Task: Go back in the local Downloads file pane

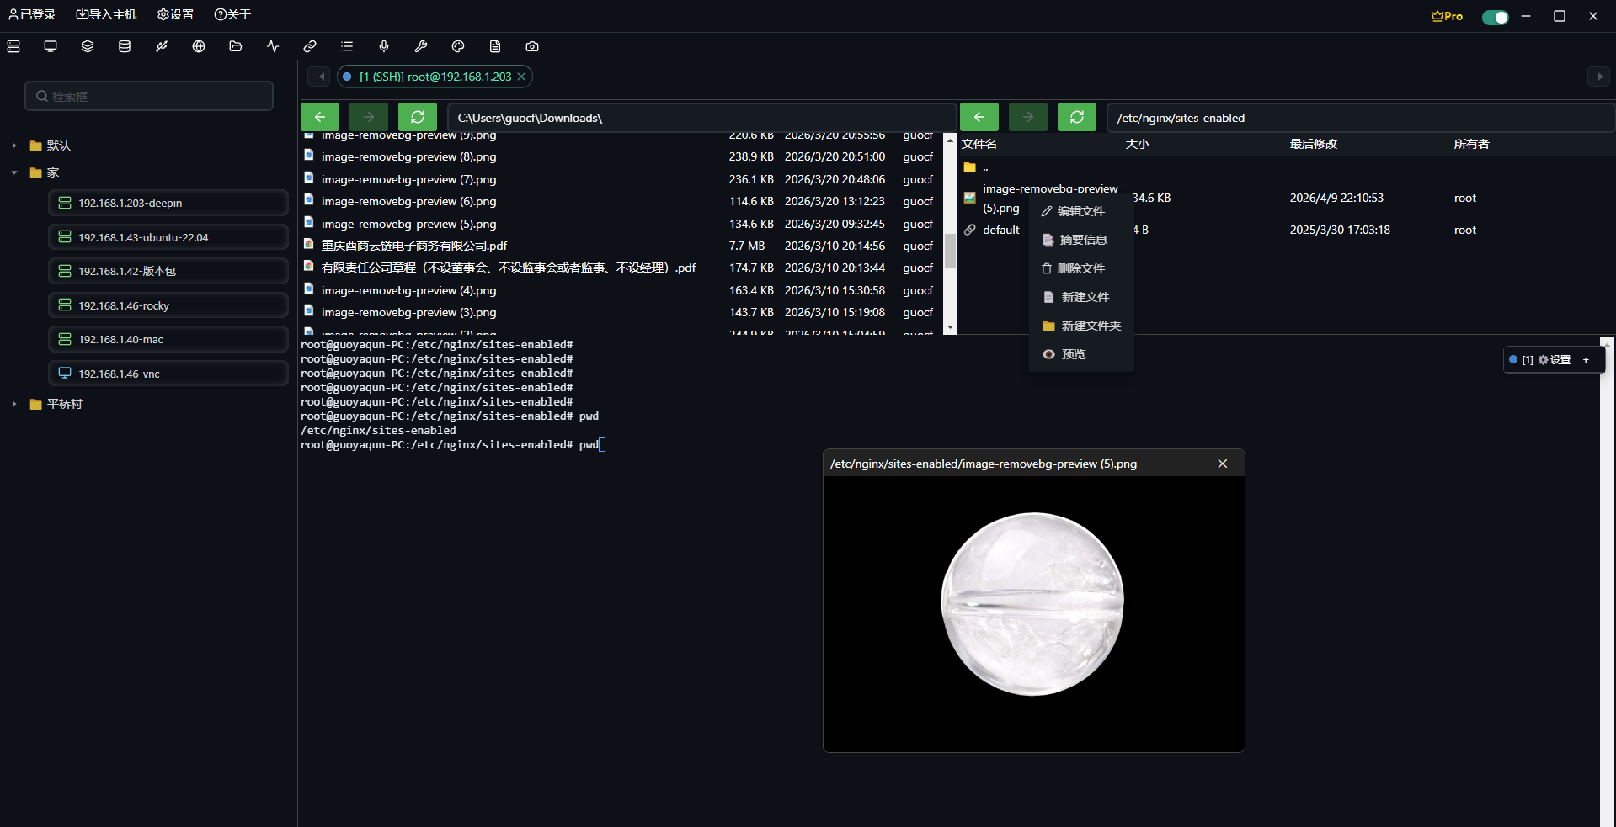Action: coord(320,117)
